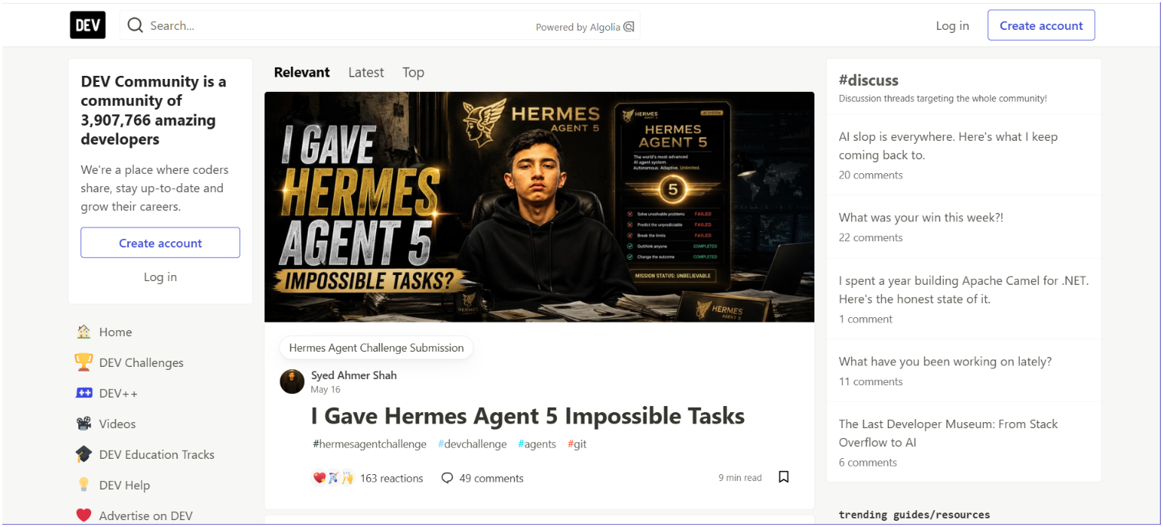Open the DEV logo home link
This screenshot has height=527, width=1163.
[87, 25]
